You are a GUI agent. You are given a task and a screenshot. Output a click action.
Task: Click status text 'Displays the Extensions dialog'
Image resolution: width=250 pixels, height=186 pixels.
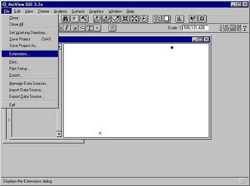(27, 181)
